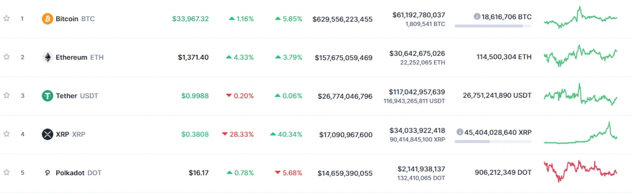Click info icon beside XRP circulating supply
Viewport: 632px width, 194px height.
coord(460,132)
